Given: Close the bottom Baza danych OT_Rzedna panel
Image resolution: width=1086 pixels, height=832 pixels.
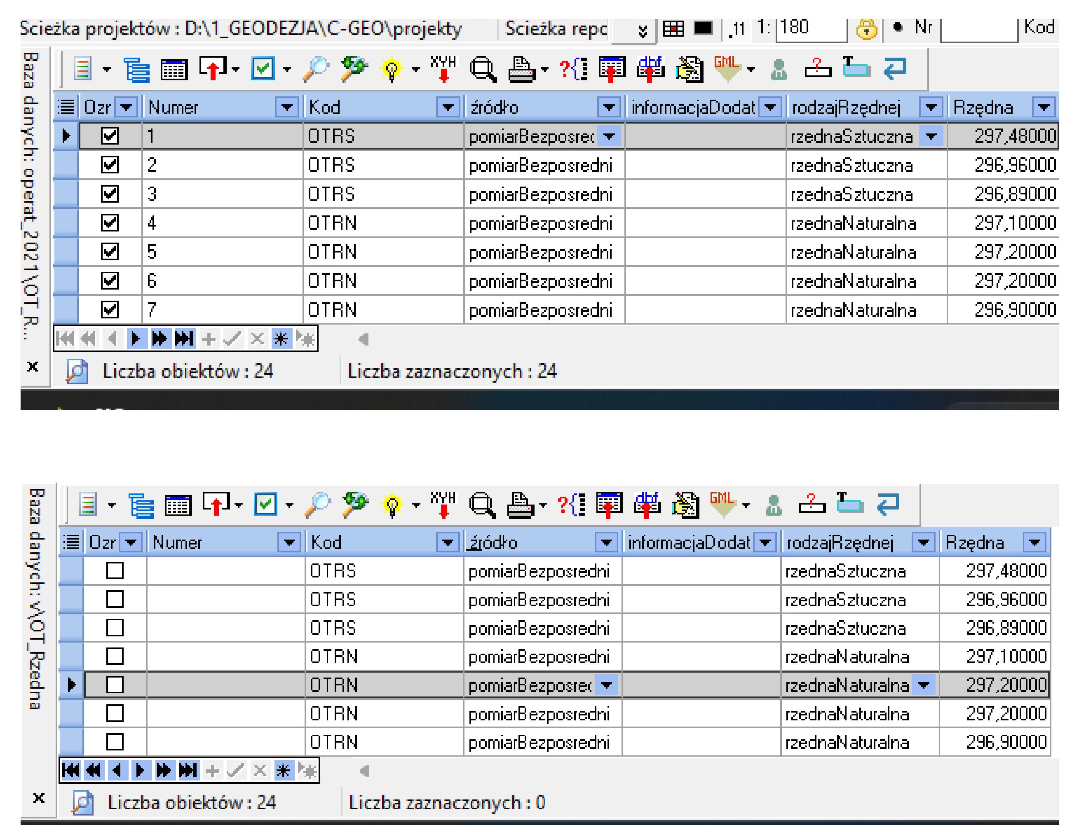Looking at the screenshot, I should [39, 798].
